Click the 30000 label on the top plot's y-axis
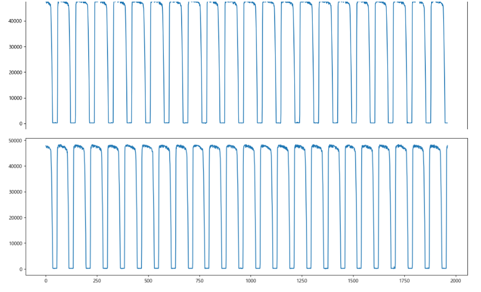Image resolution: width=481 pixels, height=292 pixels. (16, 47)
